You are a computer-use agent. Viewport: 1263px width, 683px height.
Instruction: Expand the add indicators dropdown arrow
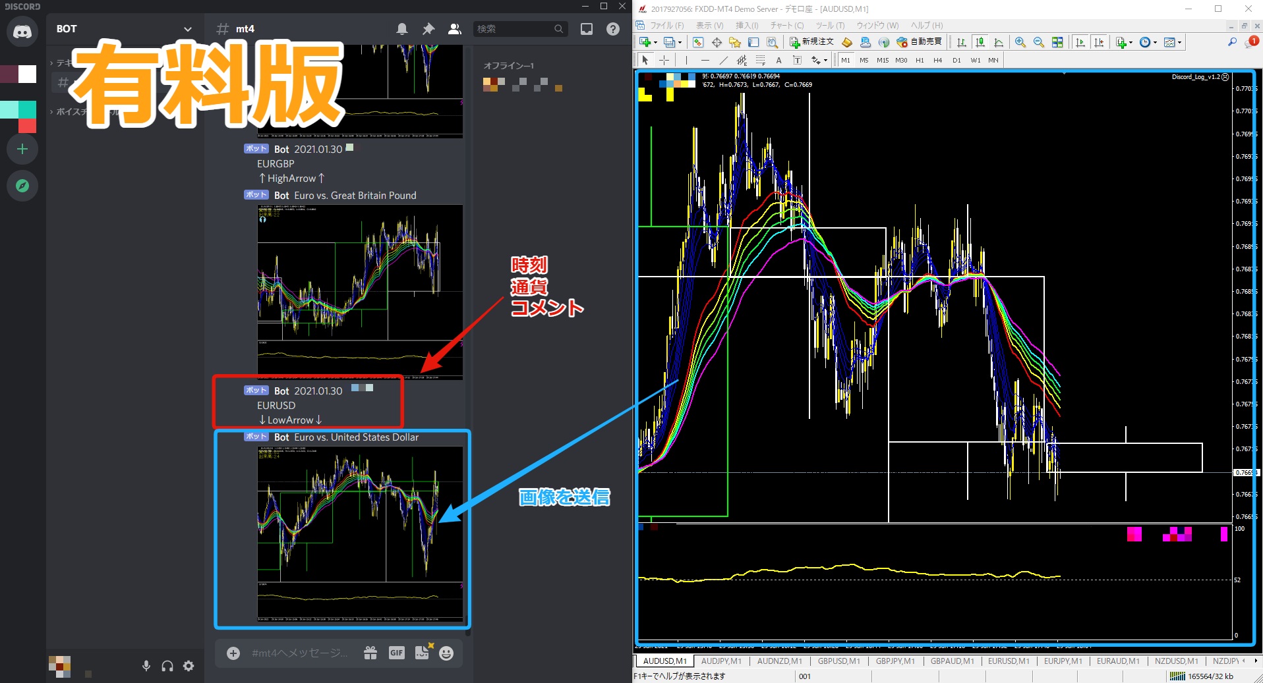tap(1131, 42)
